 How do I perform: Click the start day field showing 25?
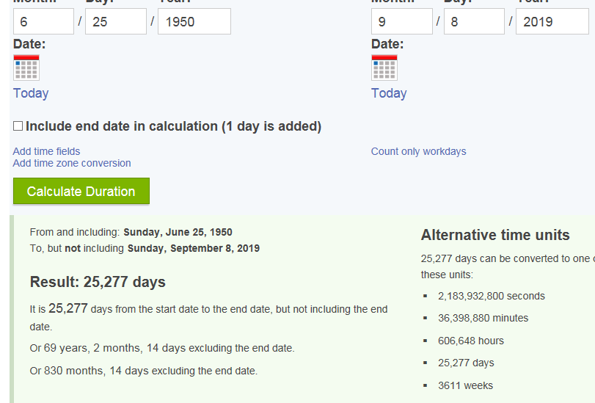pos(115,21)
